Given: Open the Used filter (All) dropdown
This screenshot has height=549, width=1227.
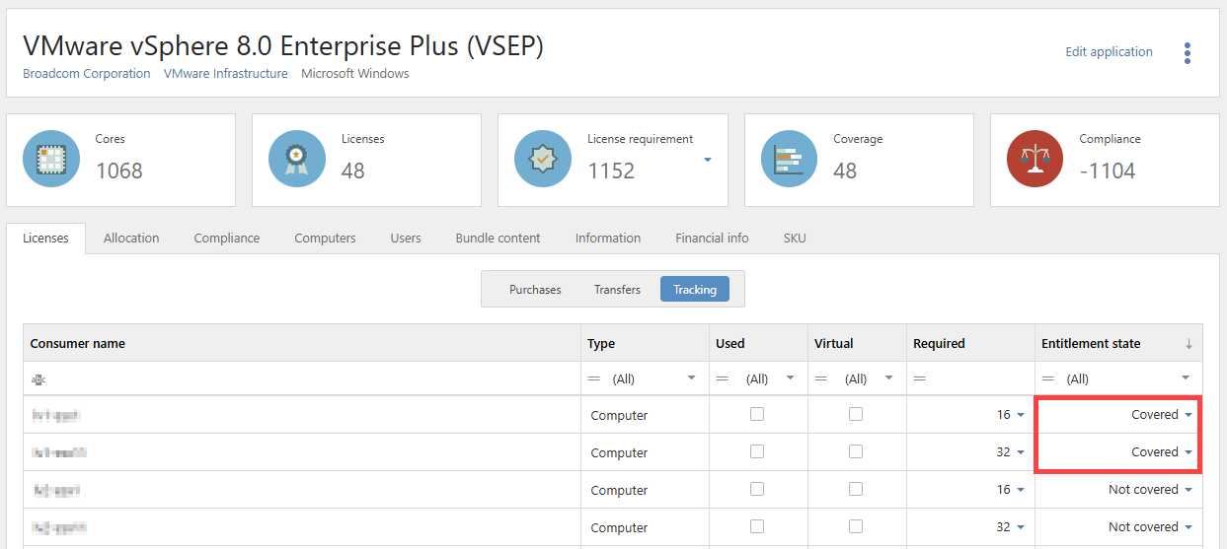Looking at the screenshot, I should pos(790,378).
